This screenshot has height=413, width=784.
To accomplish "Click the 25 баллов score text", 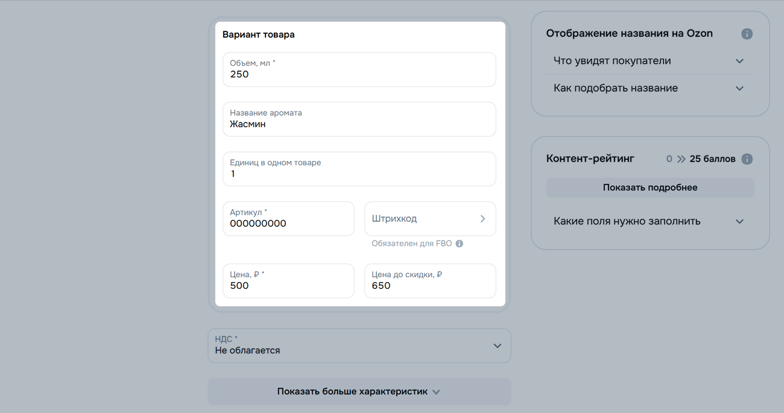I will pyautogui.click(x=712, y=159).
